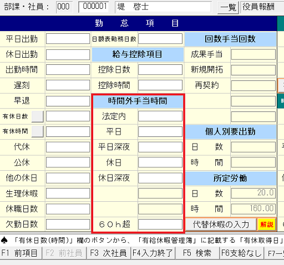Viewport: 284px width, 265px height.
Task: Click the 給与控除項目 section header
Action: point(138,54)
